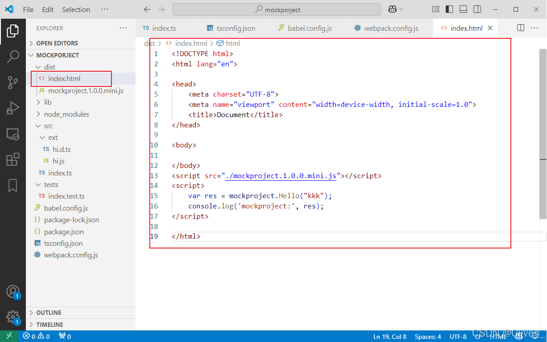Expand the lib folder

48,102
